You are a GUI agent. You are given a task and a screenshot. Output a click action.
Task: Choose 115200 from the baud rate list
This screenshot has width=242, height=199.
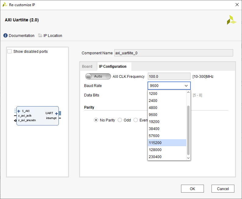click(x=167, y=143)
